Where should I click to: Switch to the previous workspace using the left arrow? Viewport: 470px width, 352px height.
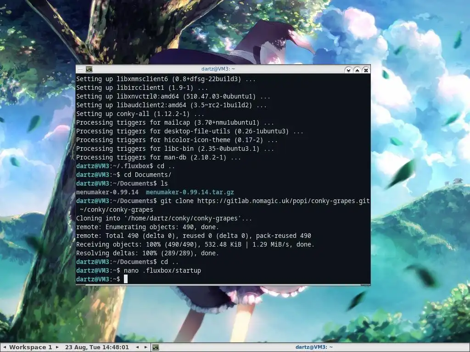pyautogui.click(x=5, y=347)
